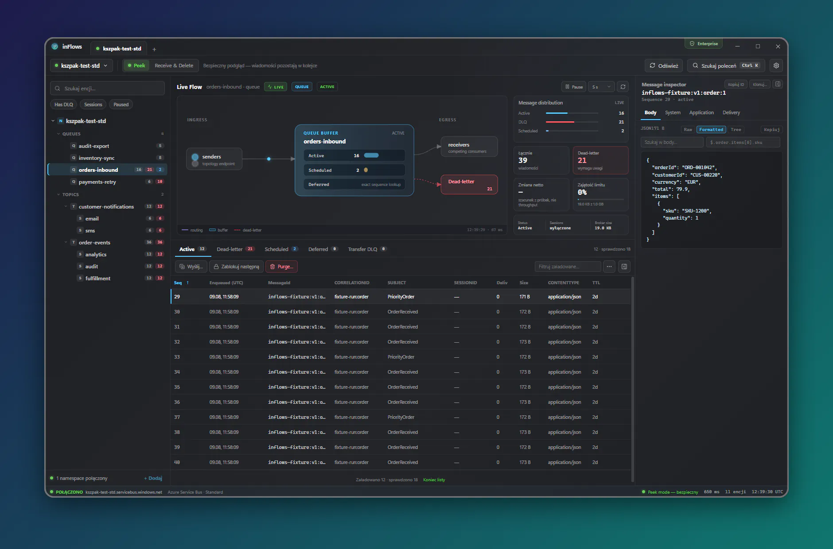Viewport: 833px width, 549px height.
Task: Click the refresh icon beside the 5 s interval
Action: 623,87
